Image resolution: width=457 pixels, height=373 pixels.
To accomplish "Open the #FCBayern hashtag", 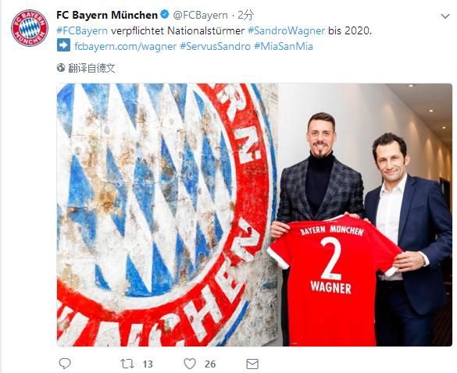I will click(x=82, y=30).
